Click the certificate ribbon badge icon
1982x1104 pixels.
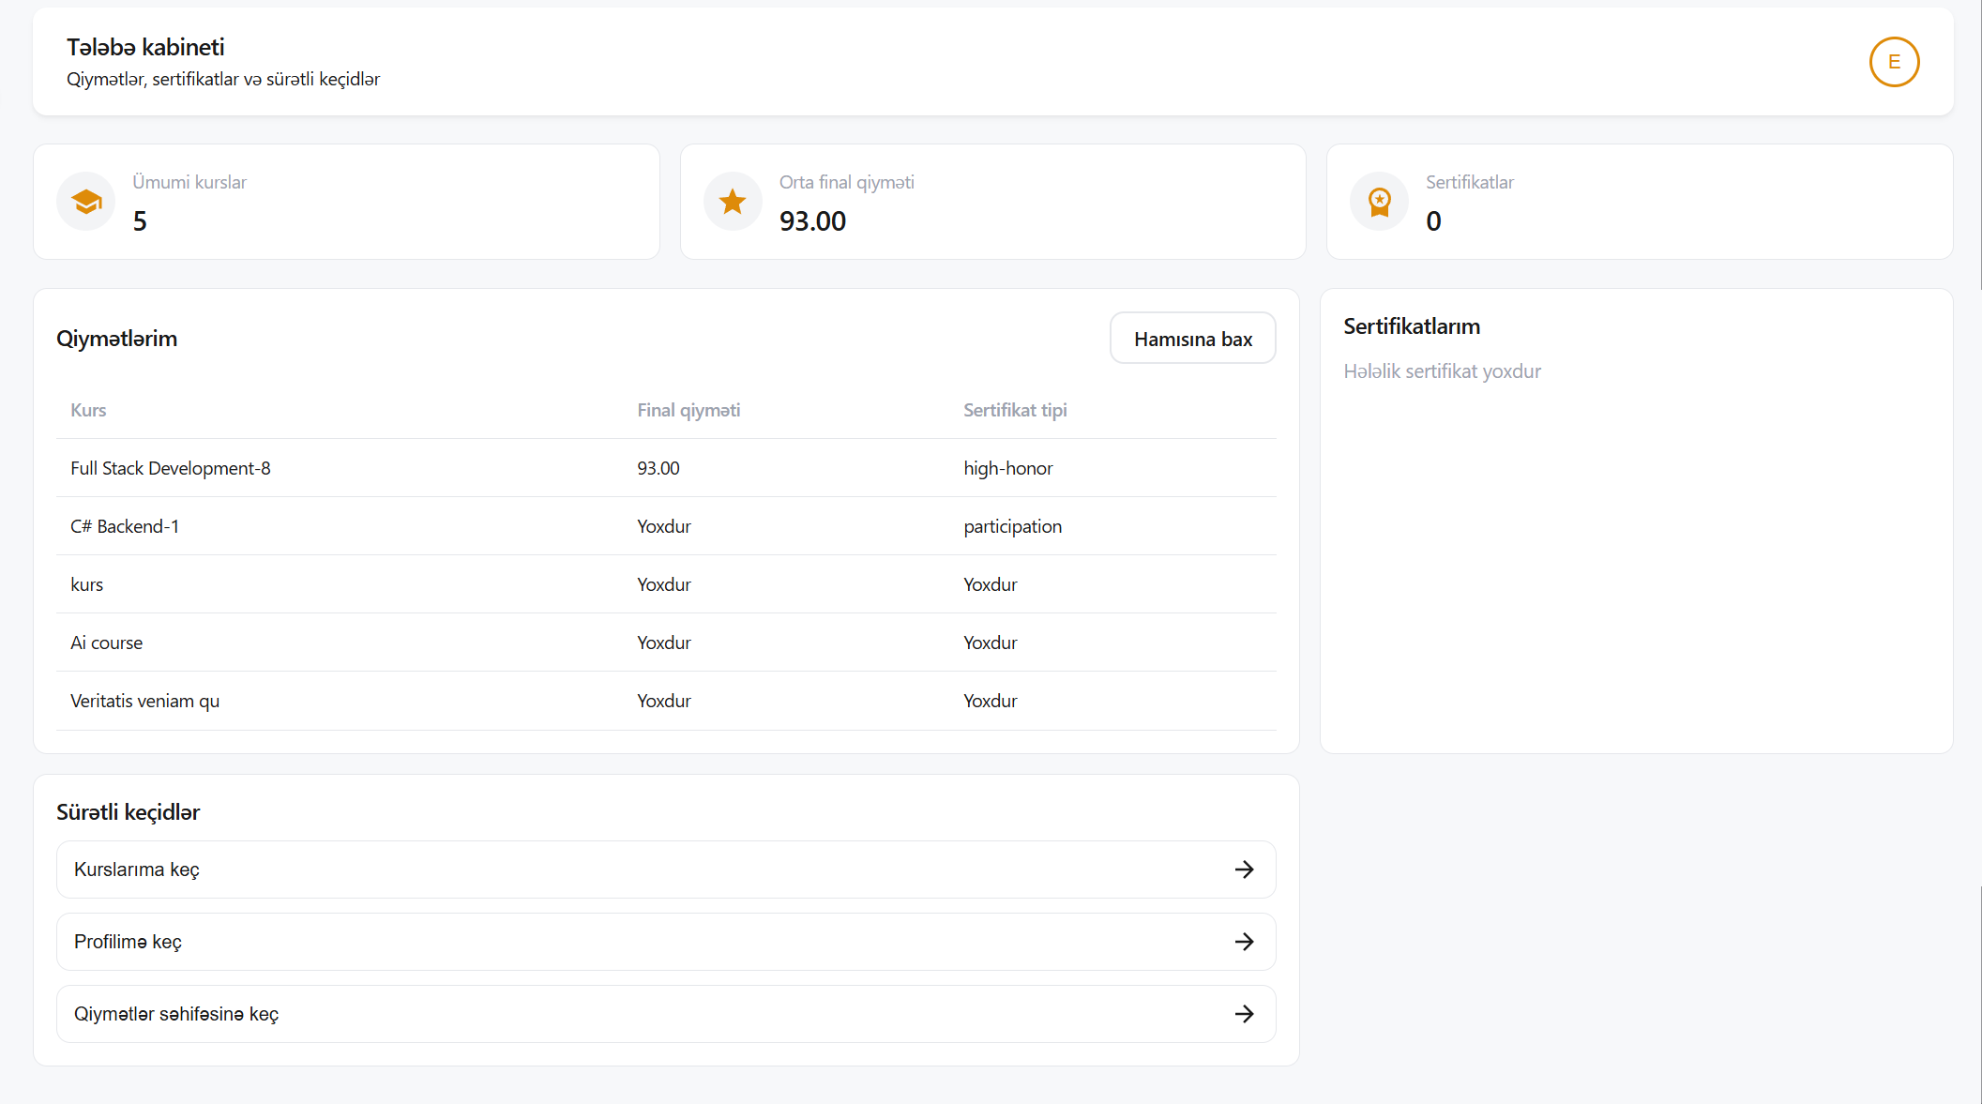tap(1379, 202)
